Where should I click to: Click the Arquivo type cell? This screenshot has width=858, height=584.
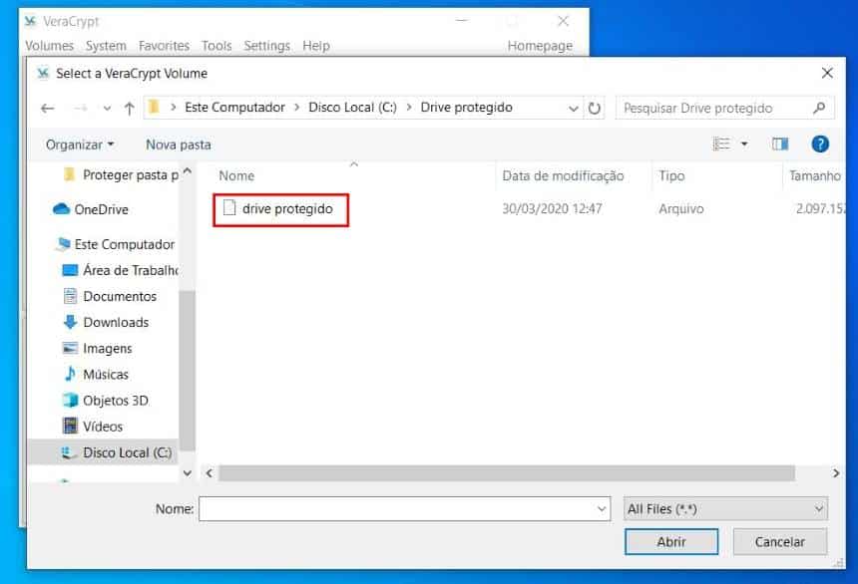(681, 209)
